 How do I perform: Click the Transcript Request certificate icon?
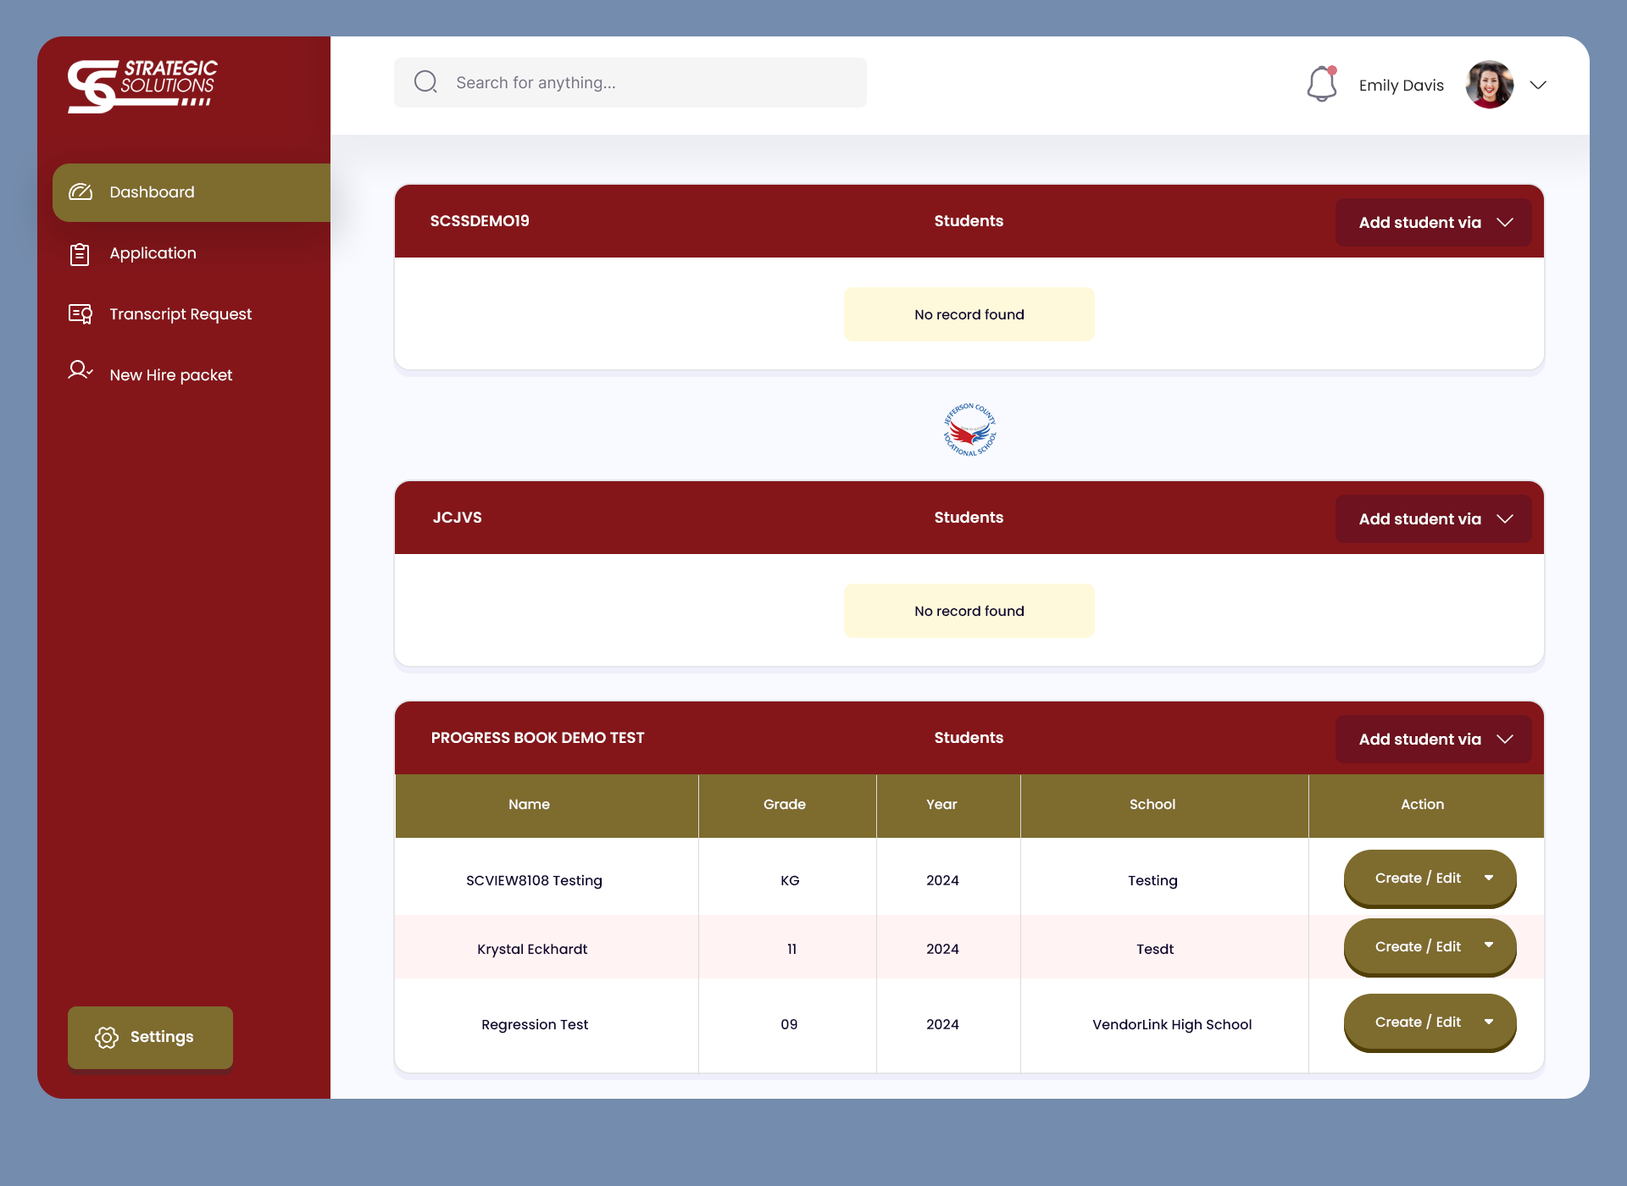click(81, 314)
